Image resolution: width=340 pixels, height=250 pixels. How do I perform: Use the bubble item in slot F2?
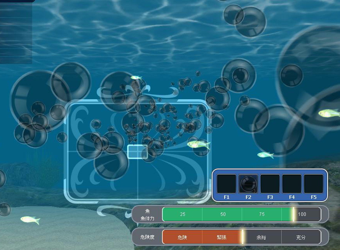coord(248,183)
